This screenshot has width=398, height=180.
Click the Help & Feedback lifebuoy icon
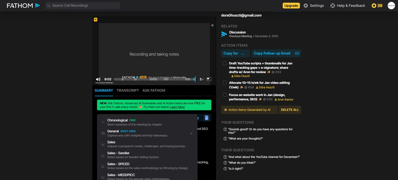(x=332, y=5)
